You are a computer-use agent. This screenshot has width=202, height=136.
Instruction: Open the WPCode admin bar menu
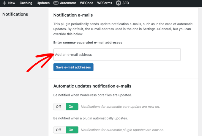pos(86,3)
